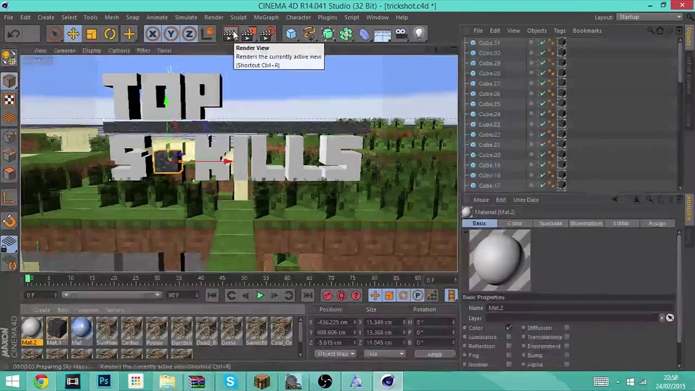
Task: Select the Live Selection tool
Action: point(54,34)
